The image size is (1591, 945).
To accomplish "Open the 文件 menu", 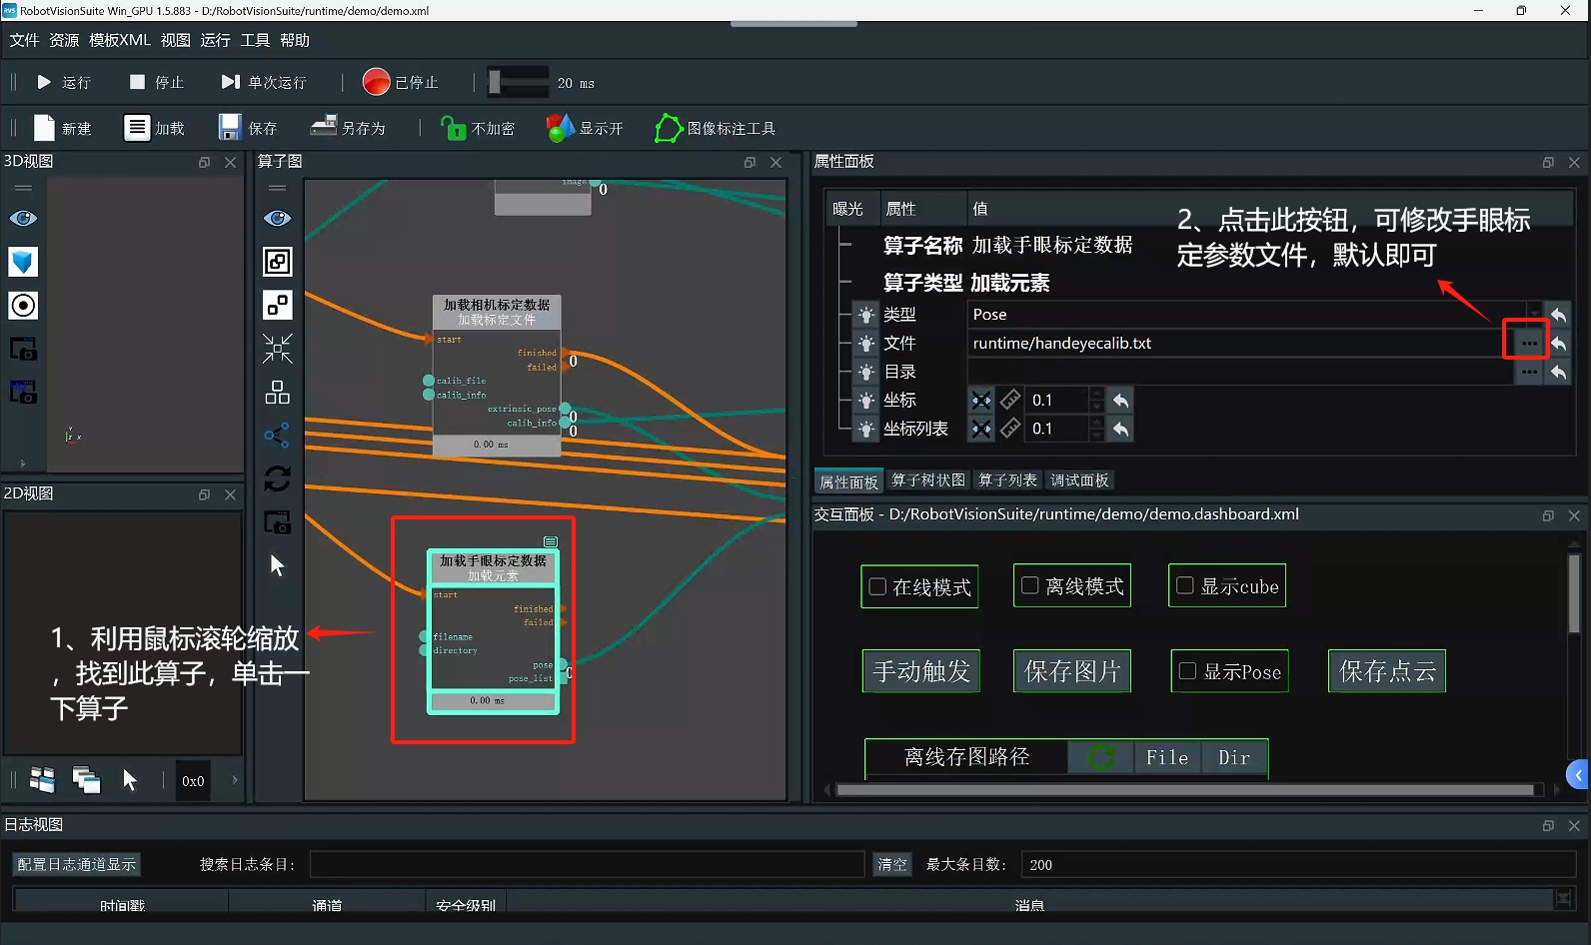I will pyautogui.click(x=24, y=40).
